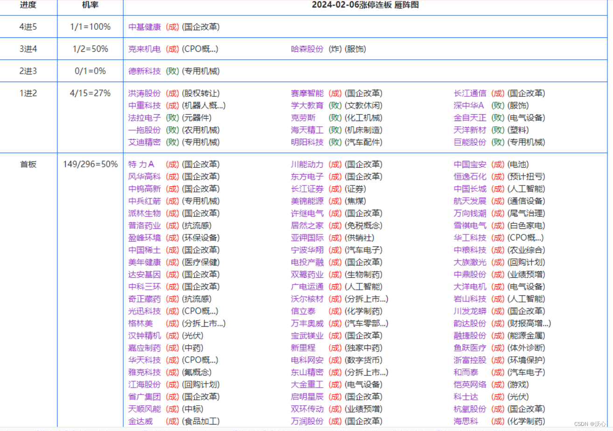
Task: Click the 149/296=50% probability value
Action: tap(91, 164)
